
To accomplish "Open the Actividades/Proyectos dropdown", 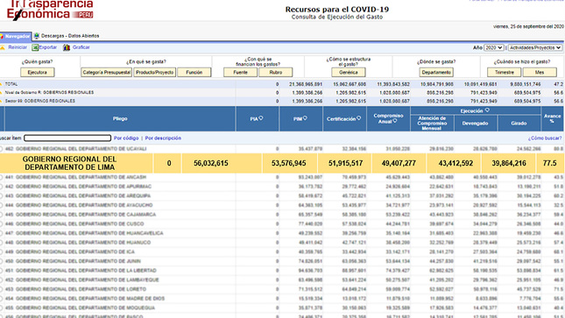I will point(534,47).
